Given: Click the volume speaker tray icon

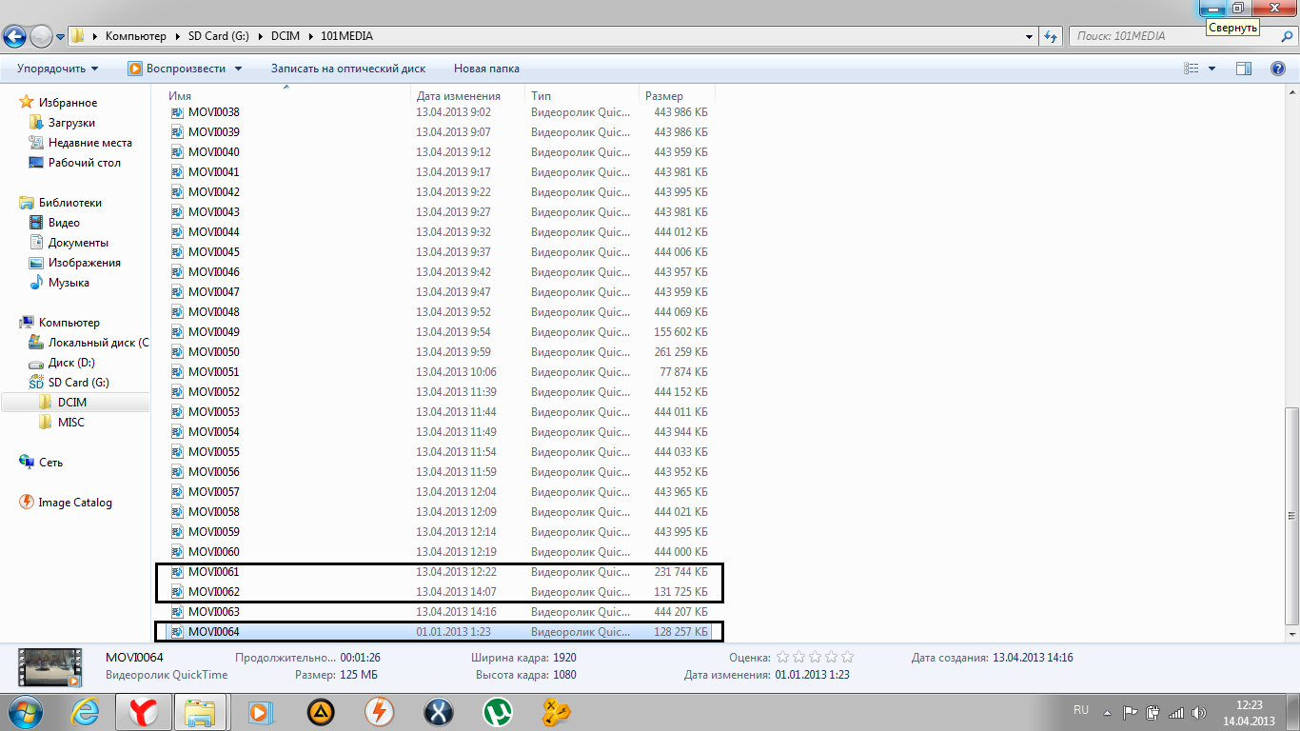Looking at the screenshot, I should pyautogui.click(x=1198, y=712).
